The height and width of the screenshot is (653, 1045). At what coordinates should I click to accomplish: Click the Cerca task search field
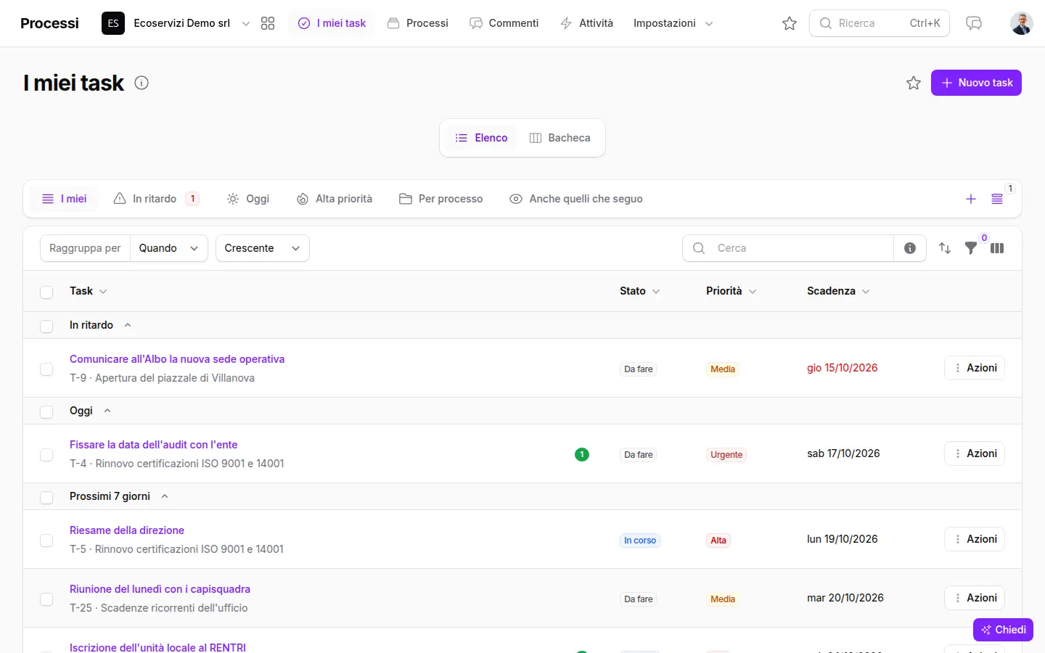pos(787,248)
